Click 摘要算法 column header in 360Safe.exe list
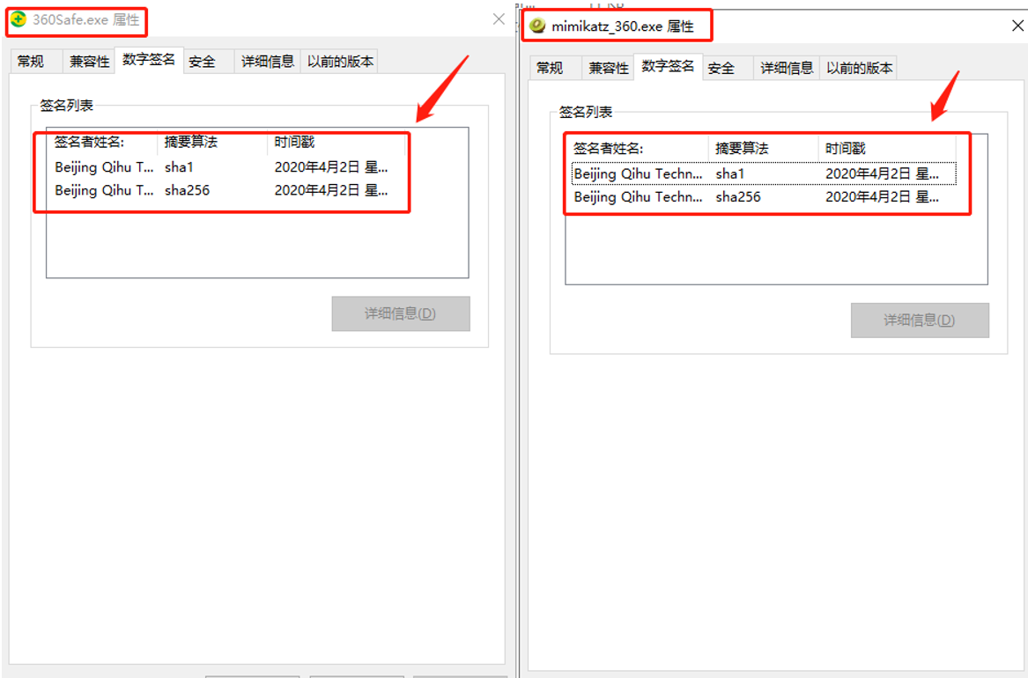 (x=212, y=142)
